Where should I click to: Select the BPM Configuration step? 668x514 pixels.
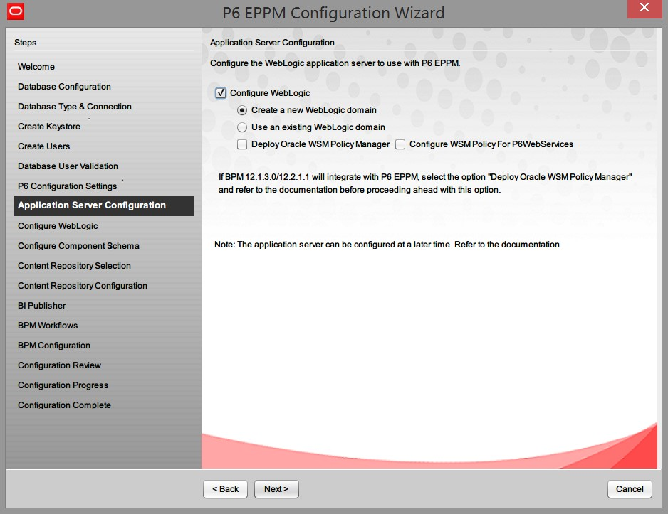coord(54,346)
